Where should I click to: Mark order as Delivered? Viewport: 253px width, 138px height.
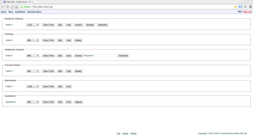[x=102, y=25]
